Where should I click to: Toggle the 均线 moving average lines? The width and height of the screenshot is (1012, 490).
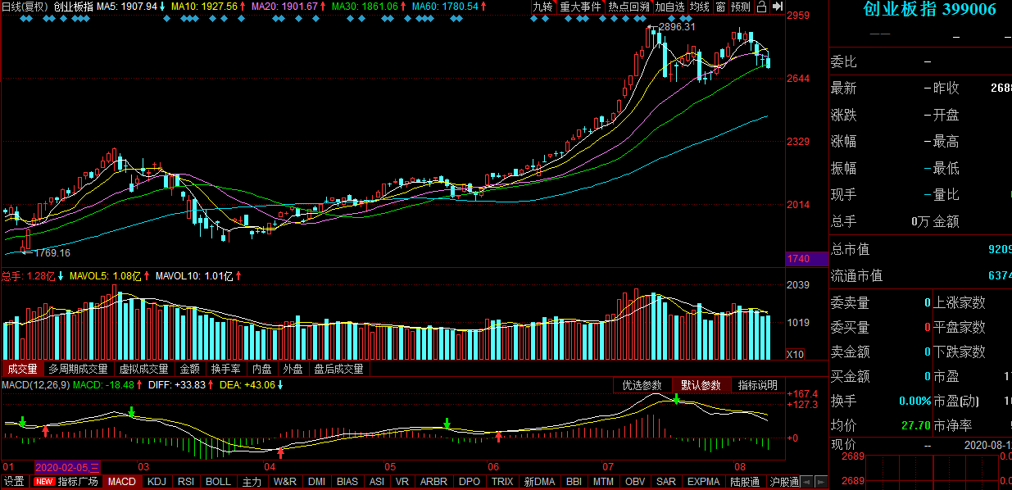[699, 7]
